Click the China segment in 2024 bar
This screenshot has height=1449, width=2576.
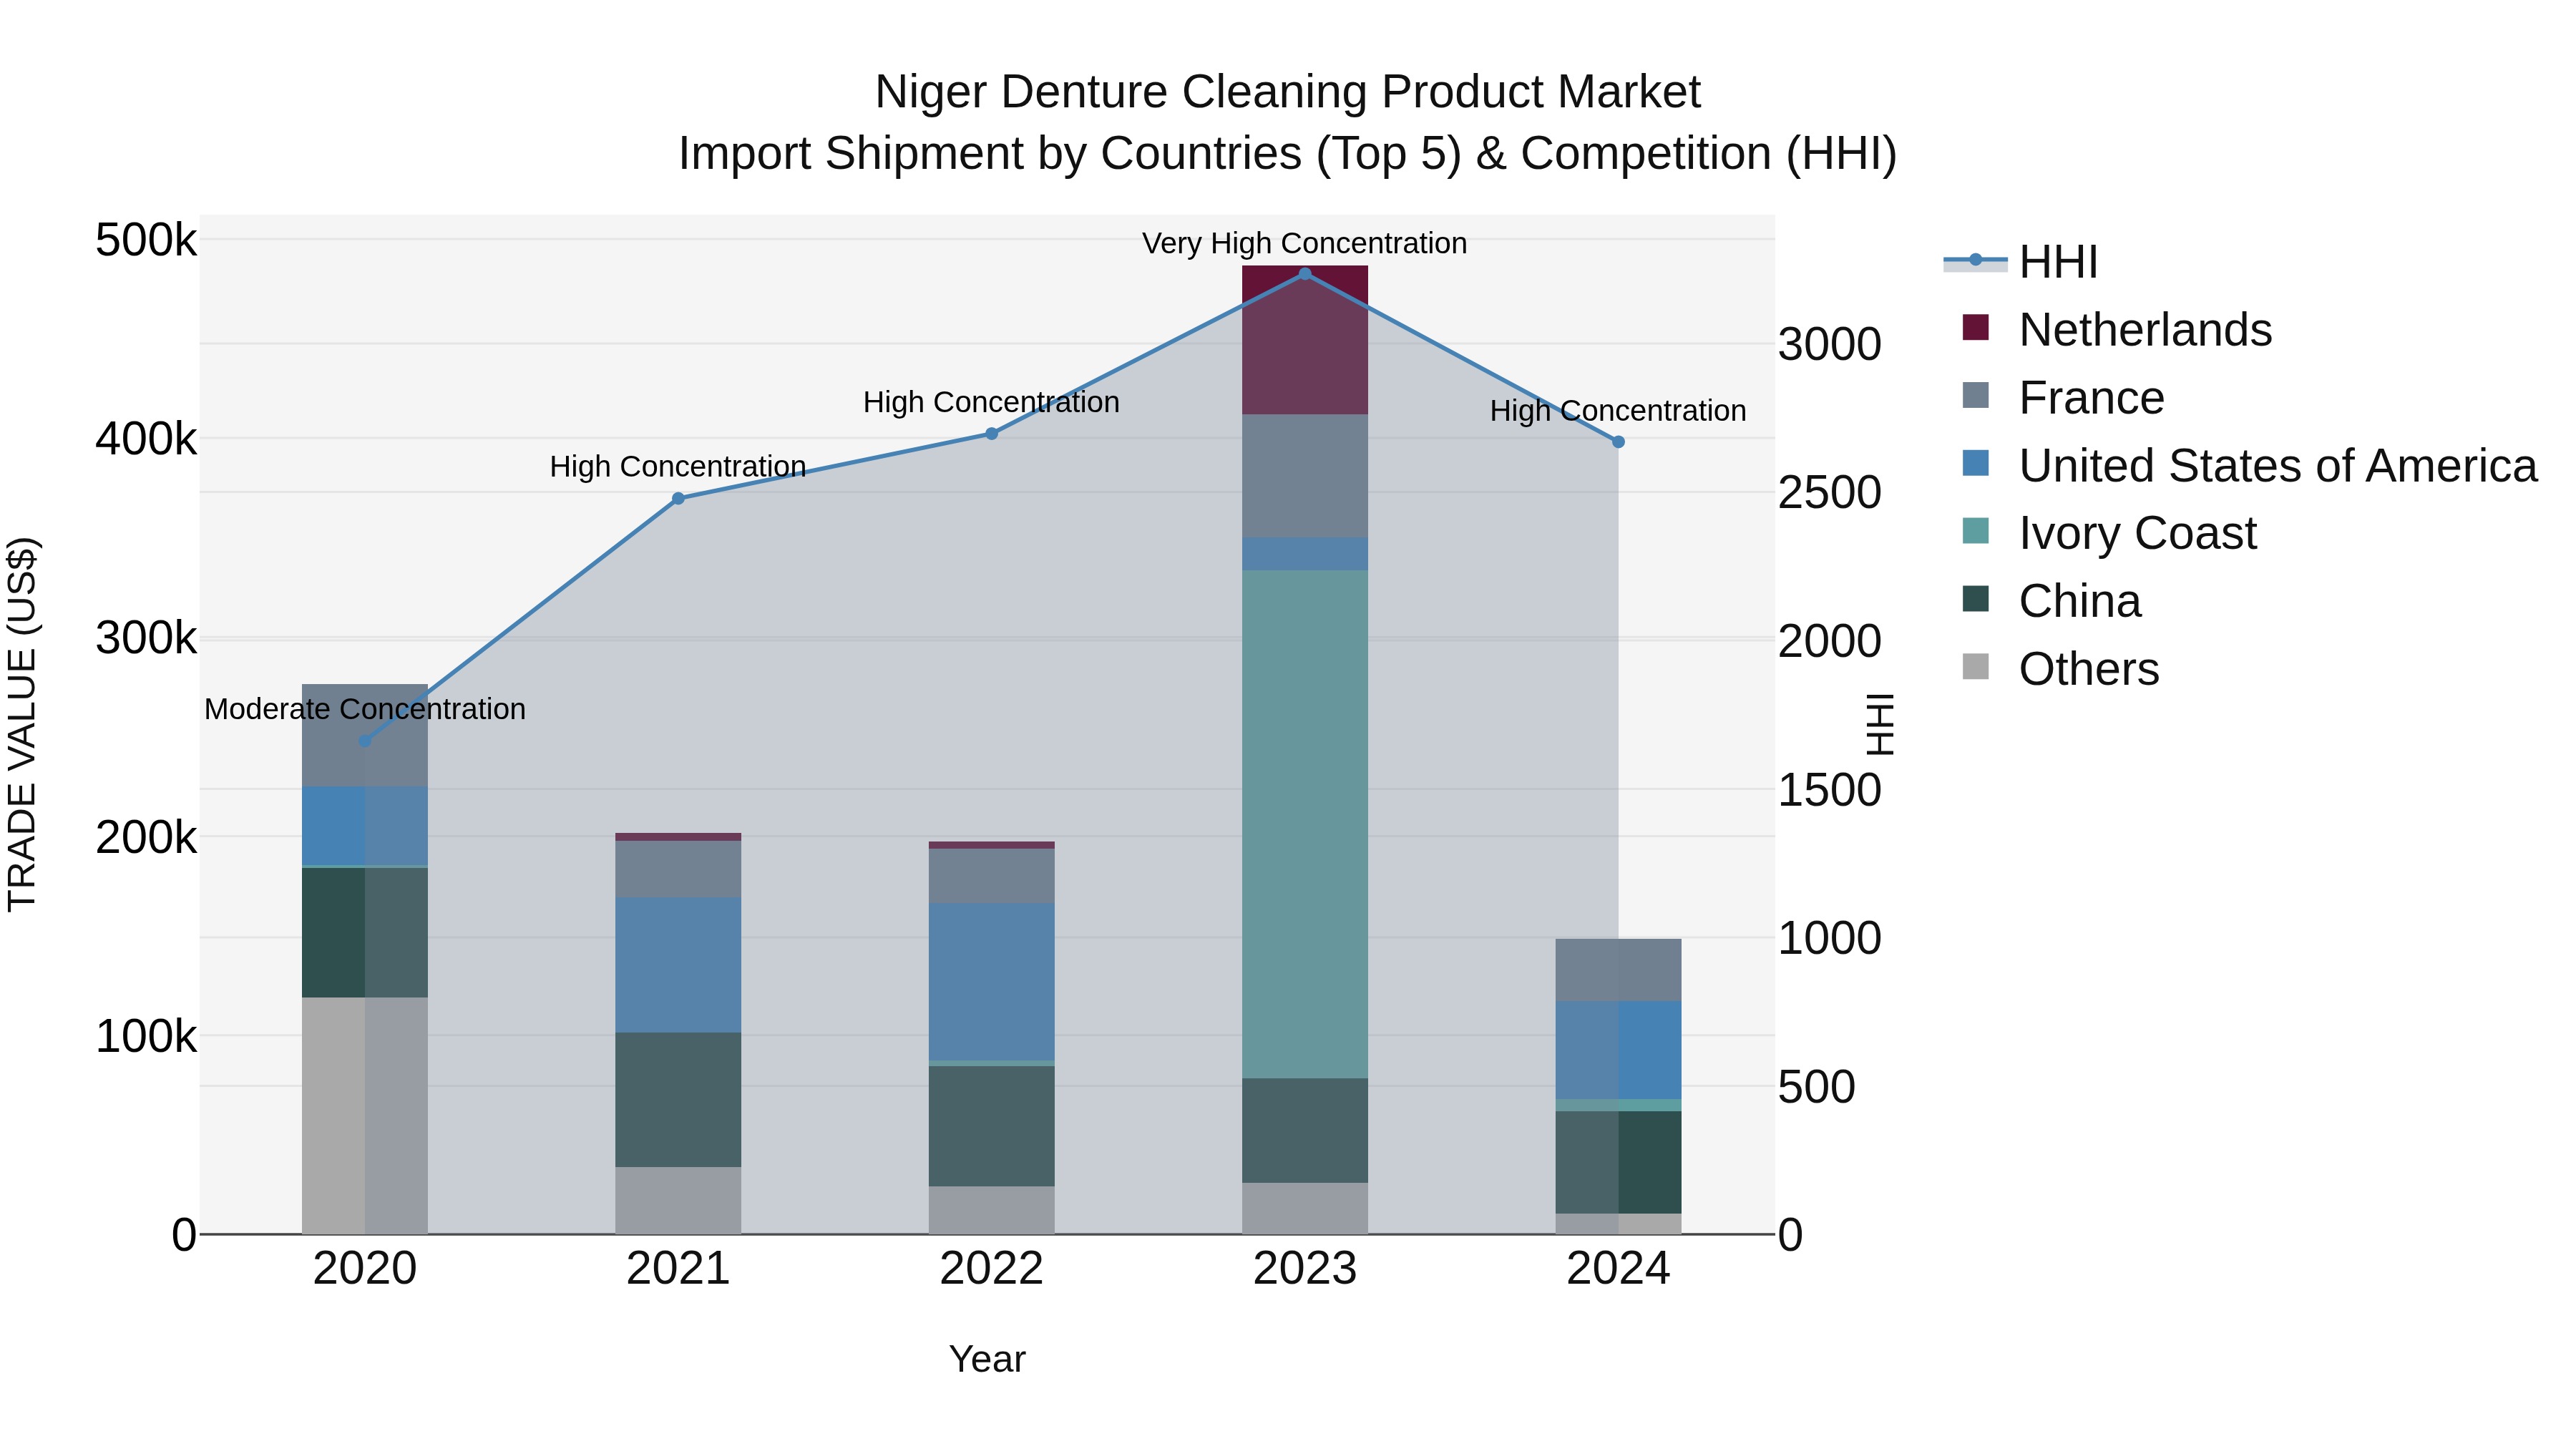pos(1618,1162)
